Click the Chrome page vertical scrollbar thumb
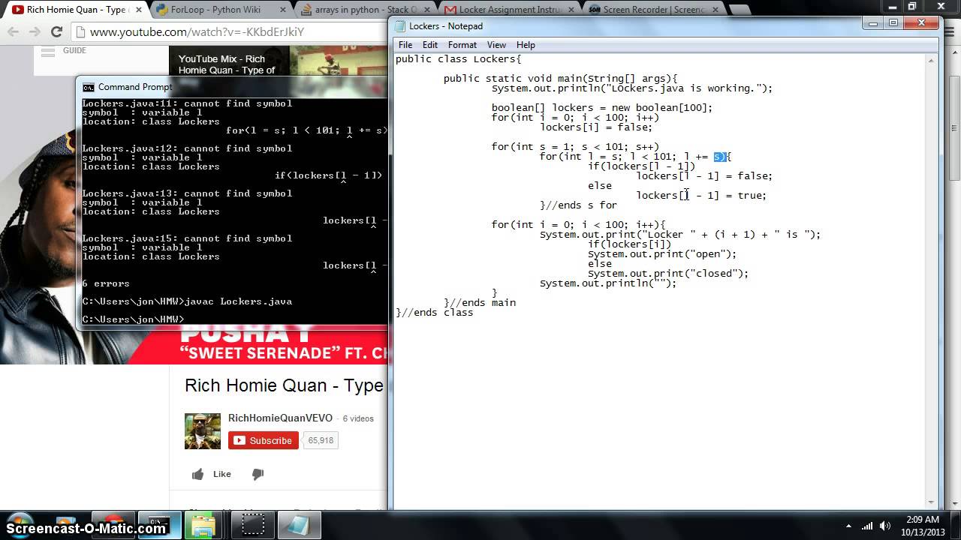961x540 pixels. (955, 127)
